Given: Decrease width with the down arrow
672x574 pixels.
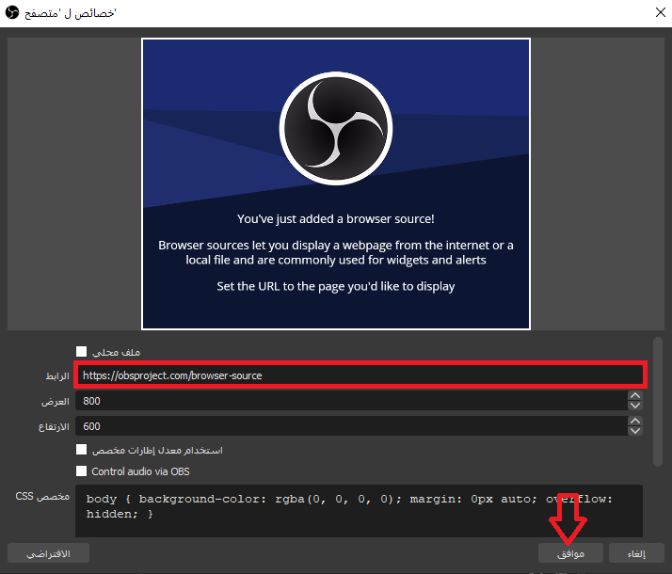Looking at the screenshot, I should point(635,406).
